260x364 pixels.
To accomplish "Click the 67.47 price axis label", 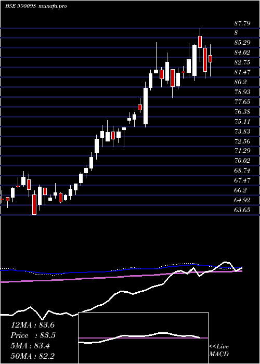I will tap(243, 180).
